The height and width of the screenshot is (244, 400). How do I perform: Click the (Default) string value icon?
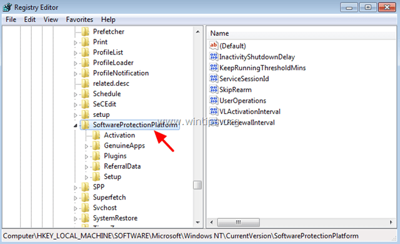(214, 46)
